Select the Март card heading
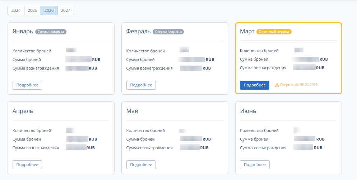 pos(247,31)
